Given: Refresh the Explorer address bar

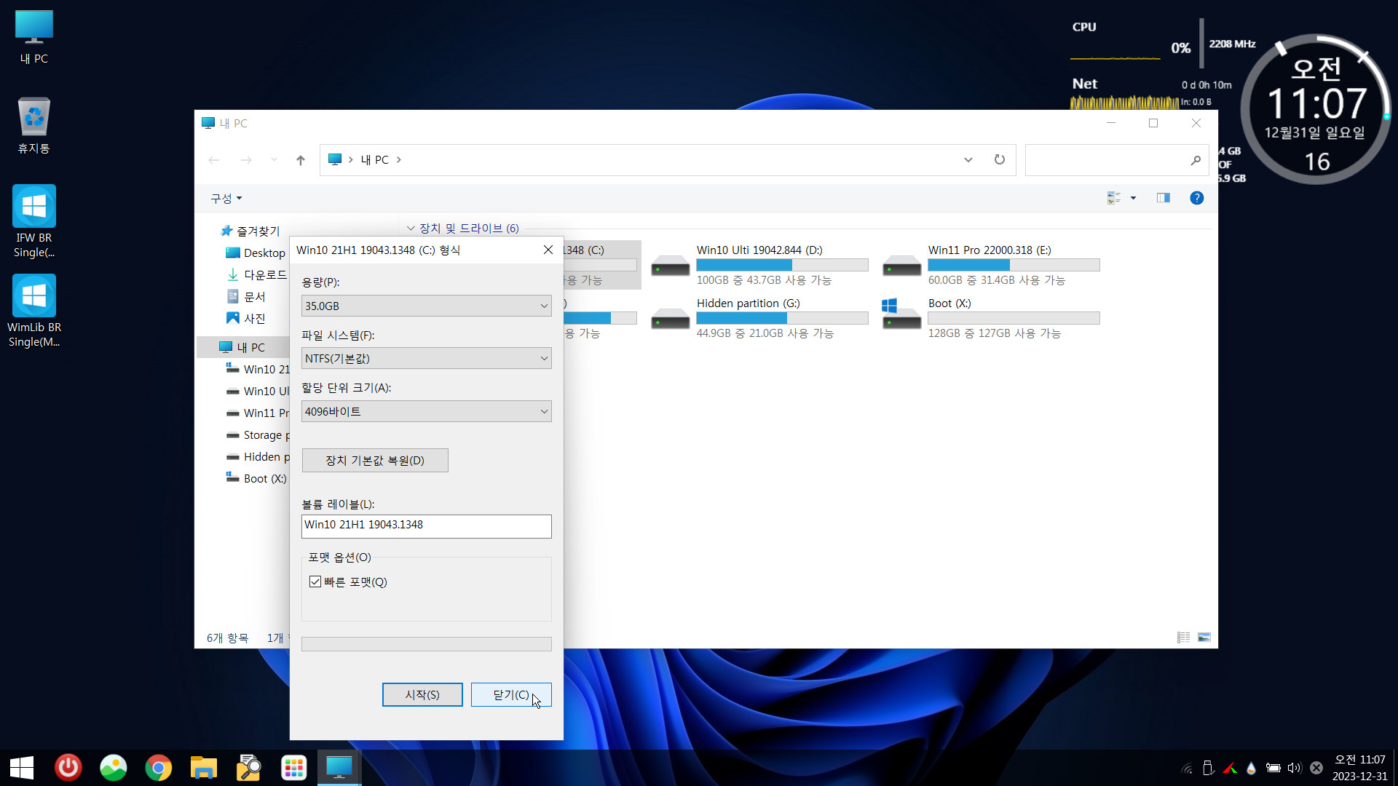Looking at the screenshot, I should [1000, 159].
